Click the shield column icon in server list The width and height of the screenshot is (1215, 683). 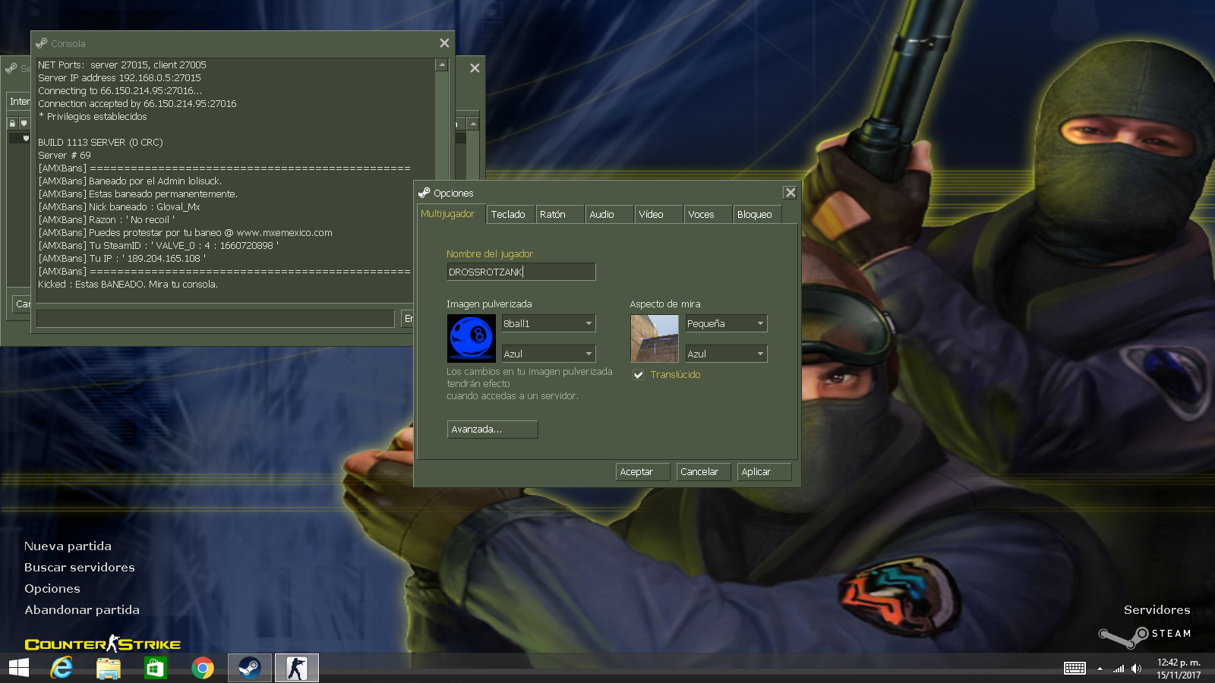24,123
